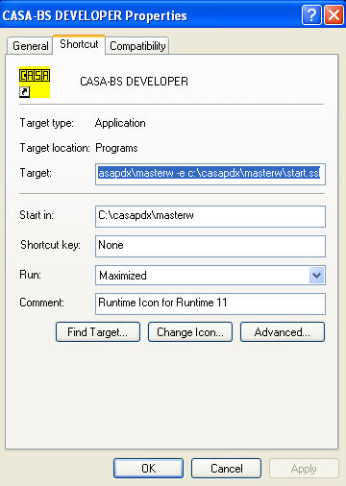Close the Properties dialog with the X
This screenshot has width=346, height=486.
[334, 14]
